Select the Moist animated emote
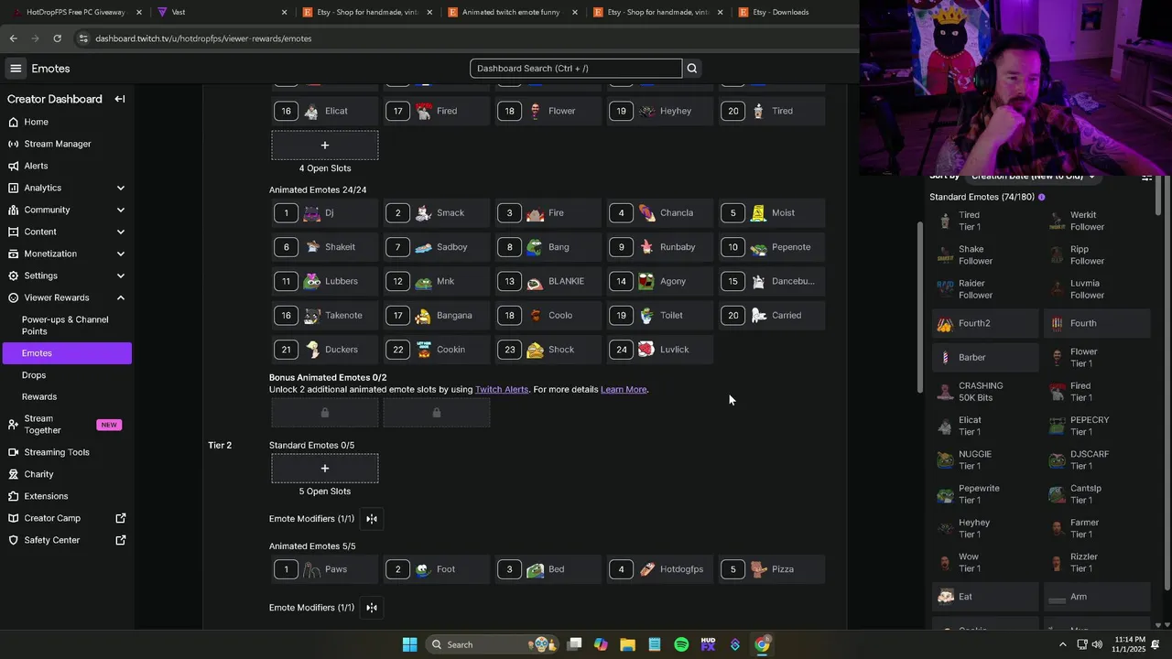This screenshot has width=1172, height=659. (772, 213)
